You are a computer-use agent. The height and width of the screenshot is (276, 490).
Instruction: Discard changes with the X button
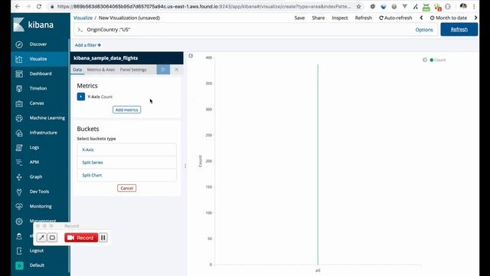177,70
